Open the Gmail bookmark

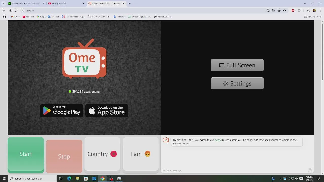click(x=15, y=17)
